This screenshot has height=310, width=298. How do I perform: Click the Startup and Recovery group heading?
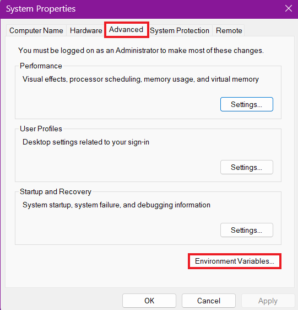click(x=56, y=191)
